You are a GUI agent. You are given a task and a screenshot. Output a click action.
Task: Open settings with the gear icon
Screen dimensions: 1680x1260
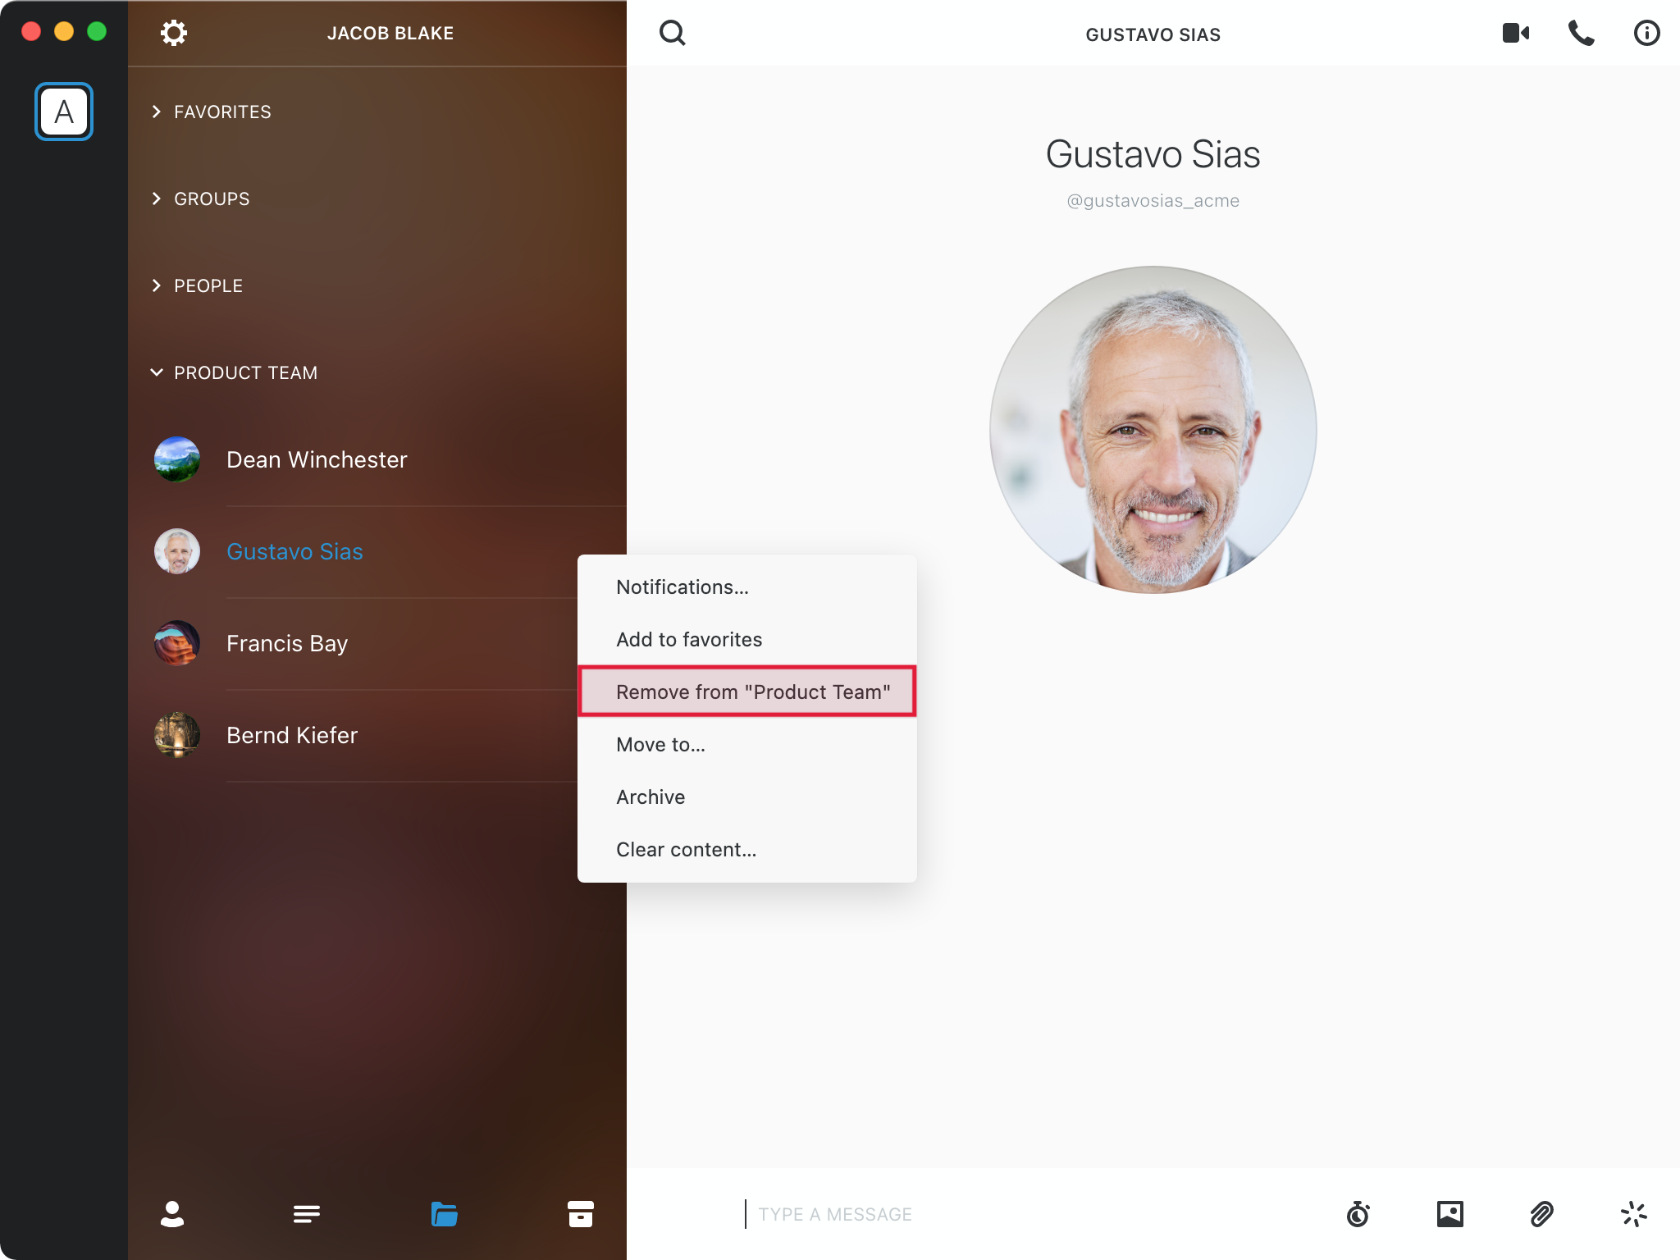coord(173,33)
